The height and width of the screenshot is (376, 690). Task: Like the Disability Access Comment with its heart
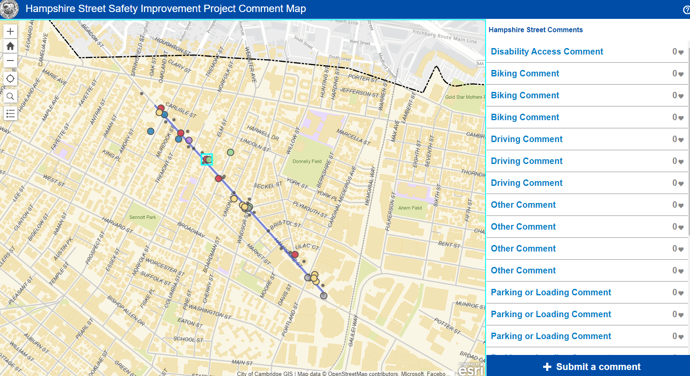coord(681,52)
